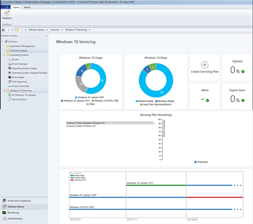The width and height of the screenshot is (253, 224).
Task: Open the Monitoring workspace
Action: pyautogui.click(x=24, y=212)
